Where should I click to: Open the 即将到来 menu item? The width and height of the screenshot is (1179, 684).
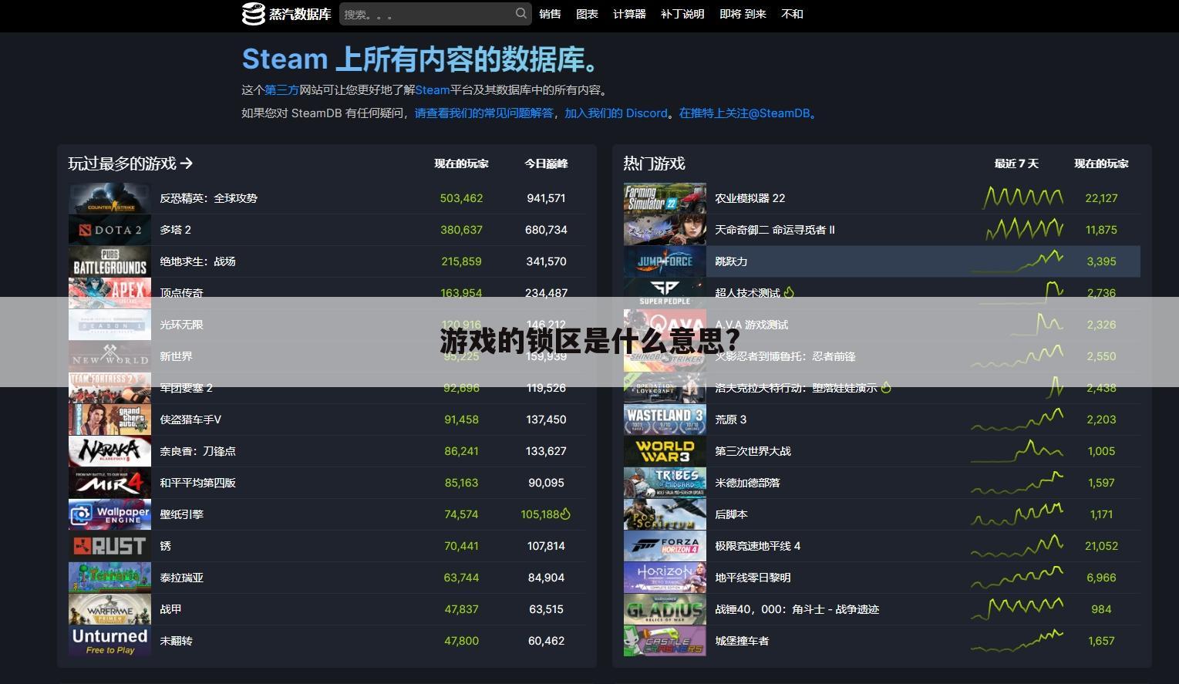[743, 14]
